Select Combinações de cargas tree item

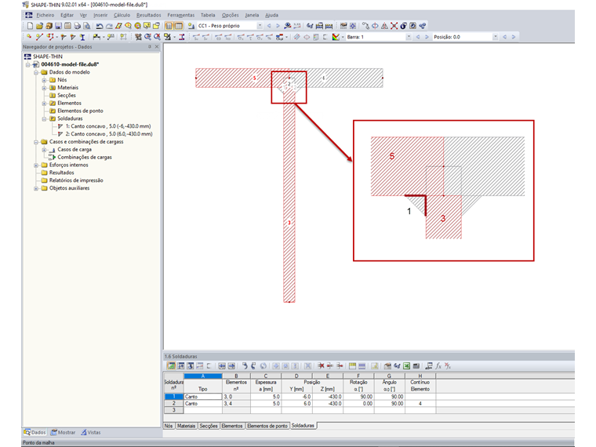[85, 157]
